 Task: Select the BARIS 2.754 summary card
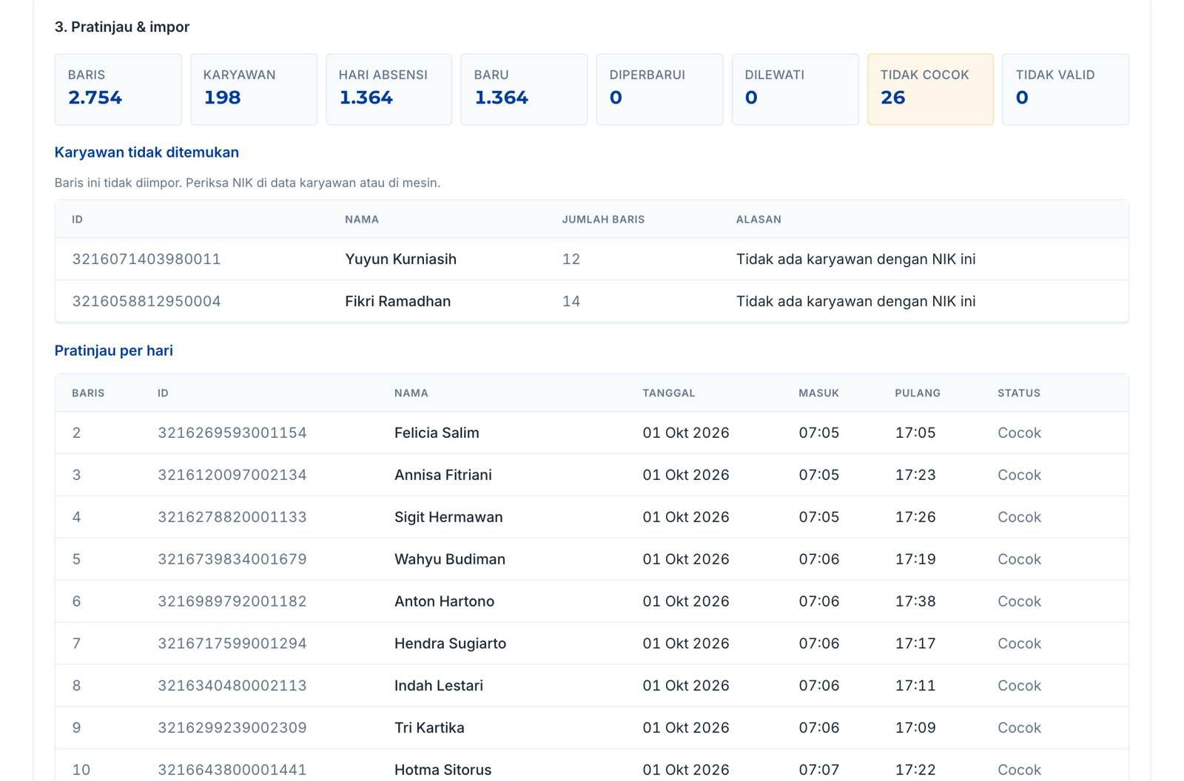[118, 89]
